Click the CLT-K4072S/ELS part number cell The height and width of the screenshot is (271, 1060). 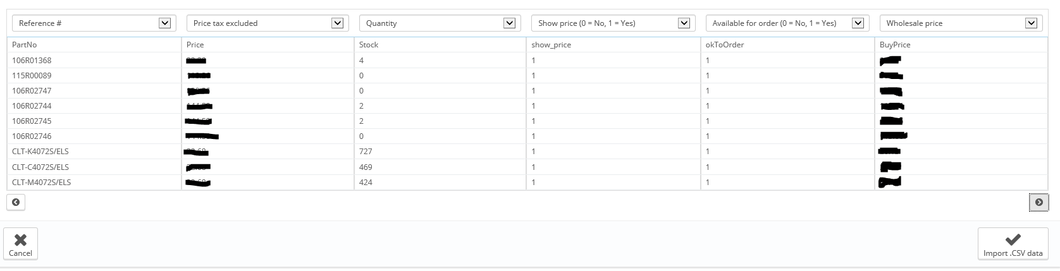pyautogui.click(x=40, y=152)
